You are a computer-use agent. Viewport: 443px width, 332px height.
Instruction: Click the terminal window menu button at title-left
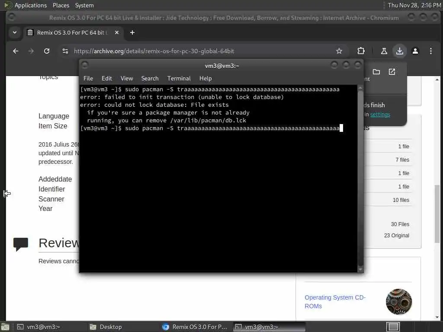coord(85,65)
